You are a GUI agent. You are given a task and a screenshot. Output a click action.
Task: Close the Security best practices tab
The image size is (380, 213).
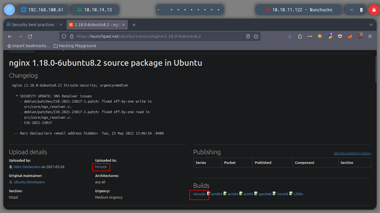click(61, 25)
